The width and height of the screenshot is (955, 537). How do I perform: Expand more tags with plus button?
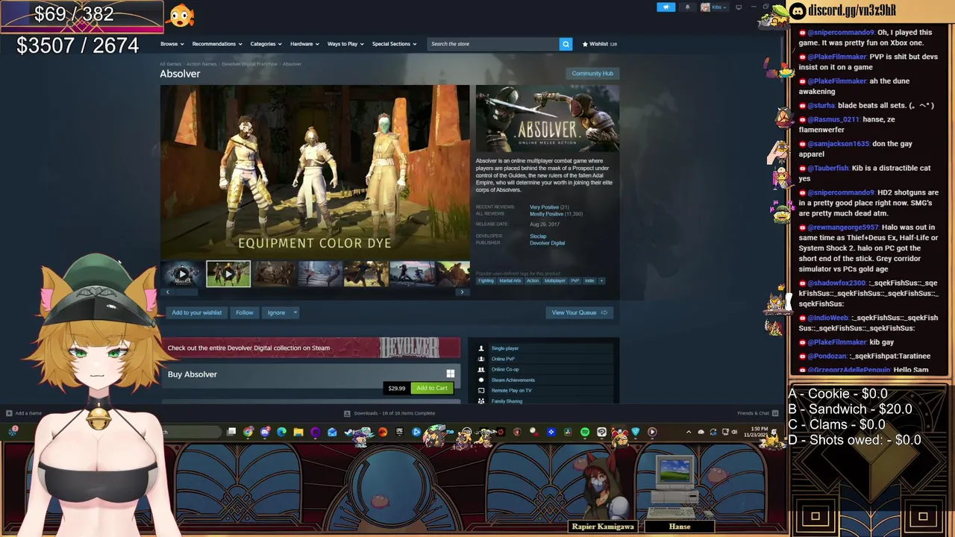tap(601, 280)
